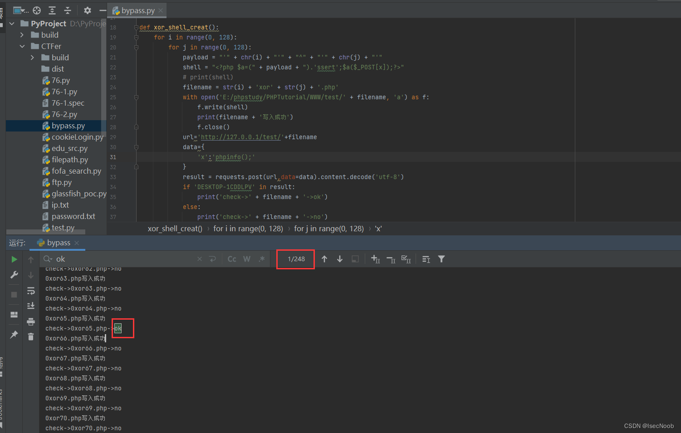Select all search occurrences
The height and width of the screenshot is (433, 681).
coord(407,259)
